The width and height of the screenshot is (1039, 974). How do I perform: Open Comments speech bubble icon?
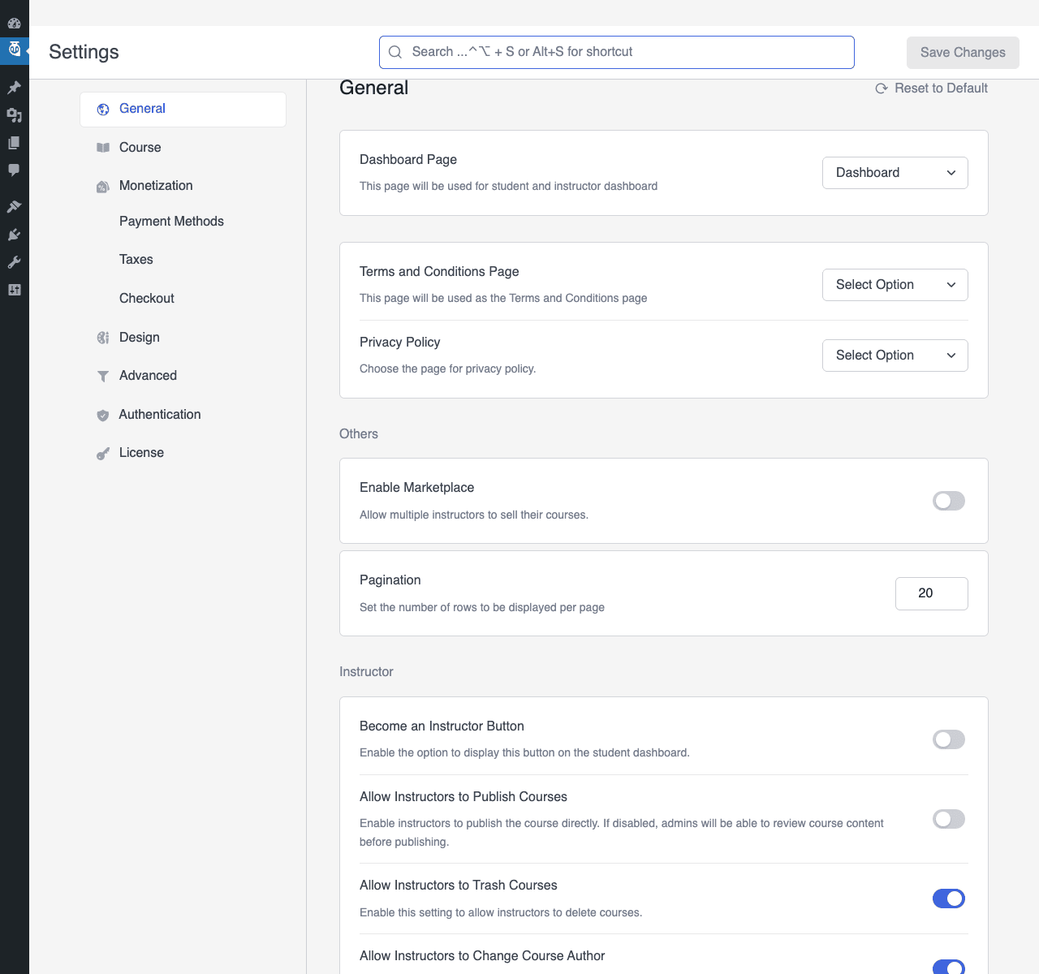(14, 170)
